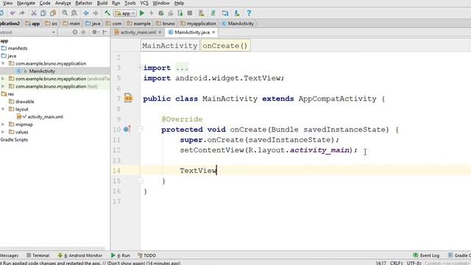The image size is (471, 265).
Task: Open the Project Structure icon
Action: pos(225,13)
